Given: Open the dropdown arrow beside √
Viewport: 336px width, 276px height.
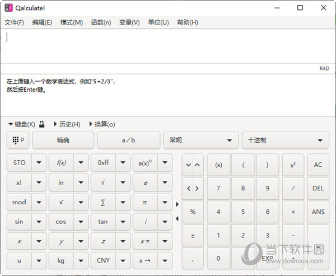Looking at the screenshot, I should tap(123, 183).
